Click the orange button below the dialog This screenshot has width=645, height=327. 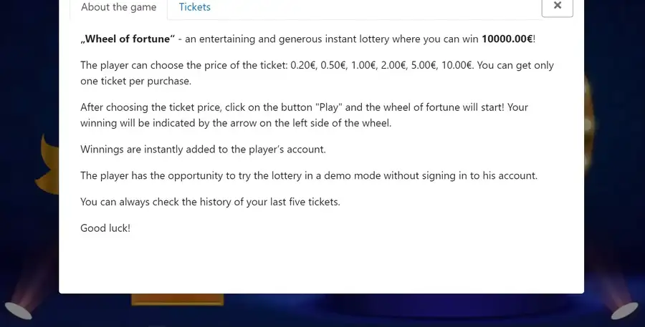tap(177, 300)
